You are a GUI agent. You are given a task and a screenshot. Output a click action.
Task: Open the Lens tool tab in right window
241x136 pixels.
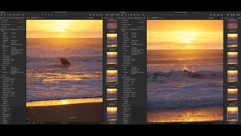click(126, 18)
